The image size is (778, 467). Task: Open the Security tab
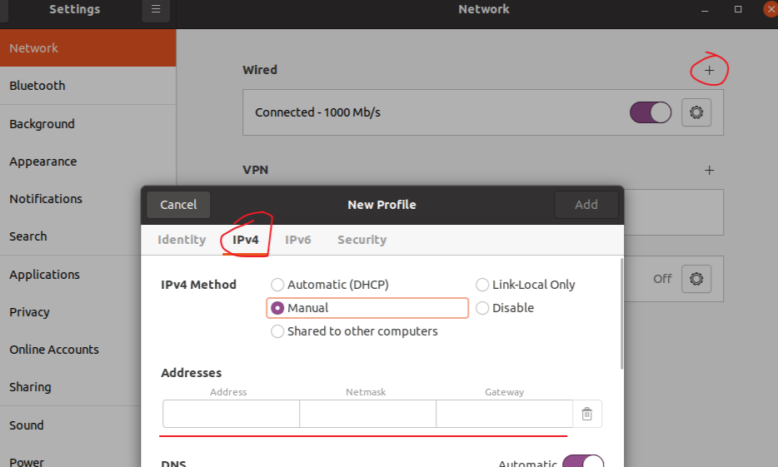362,240
